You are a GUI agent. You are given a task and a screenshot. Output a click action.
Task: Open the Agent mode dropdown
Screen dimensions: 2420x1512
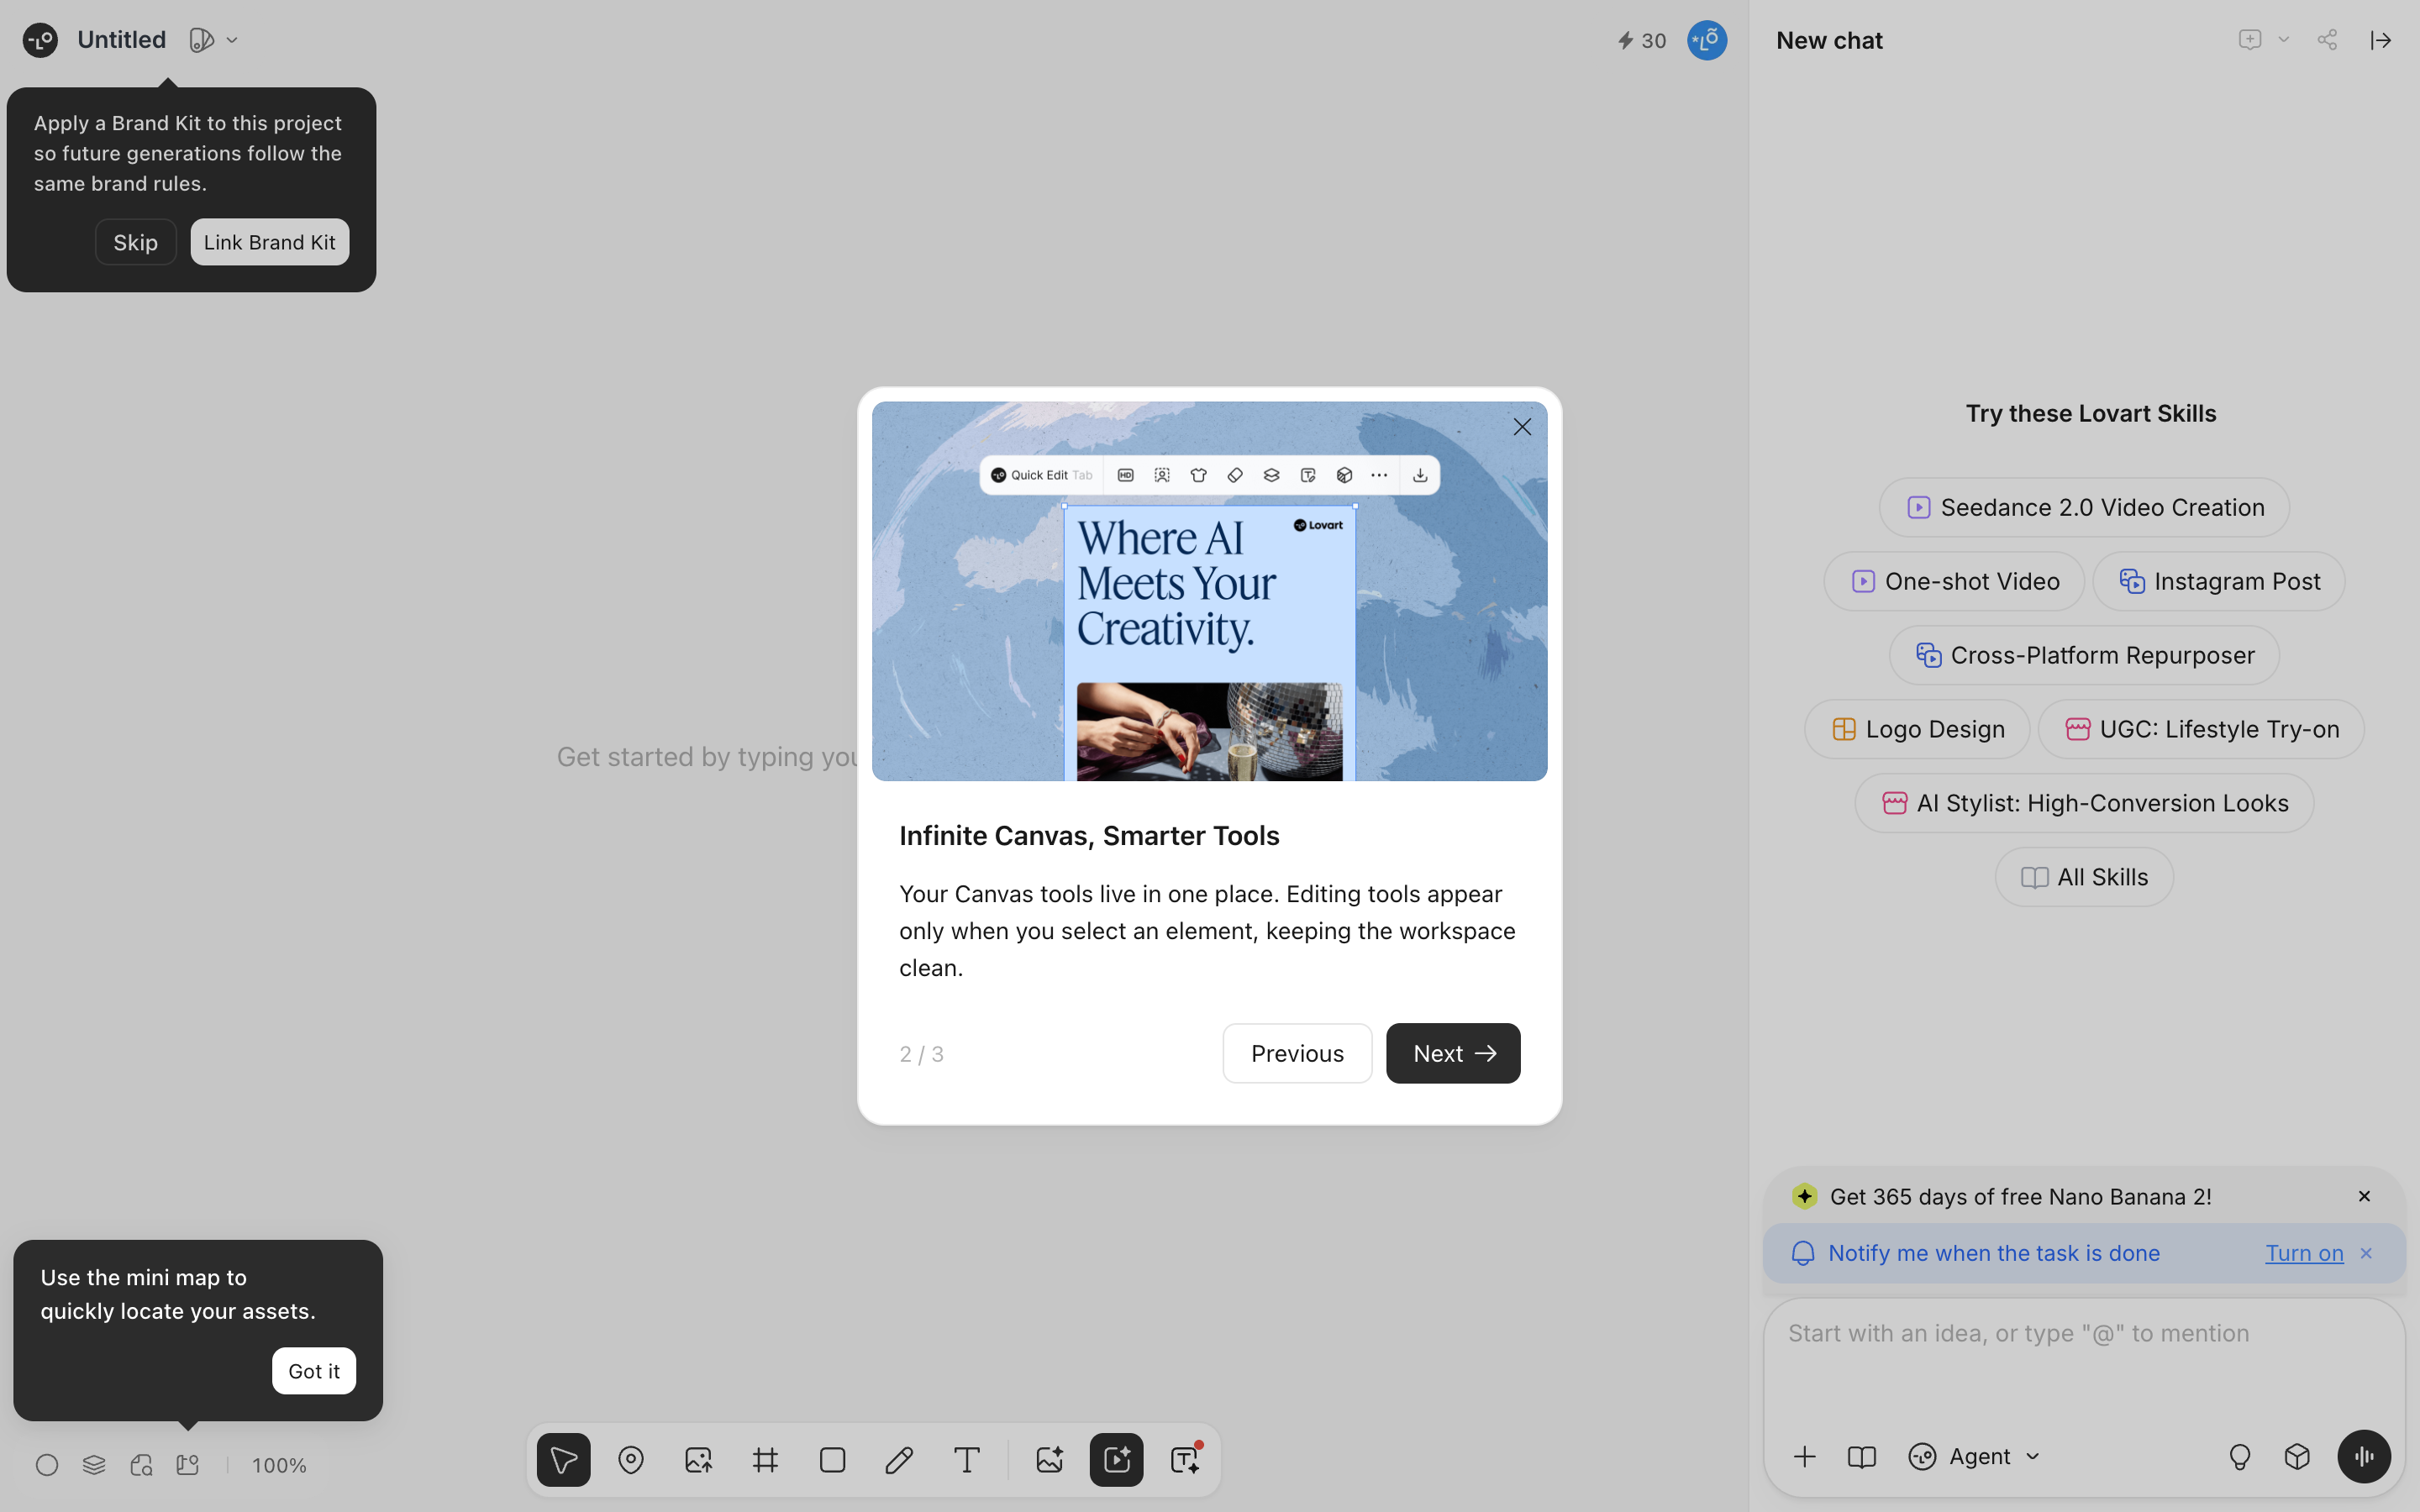pos(1974,1456)
